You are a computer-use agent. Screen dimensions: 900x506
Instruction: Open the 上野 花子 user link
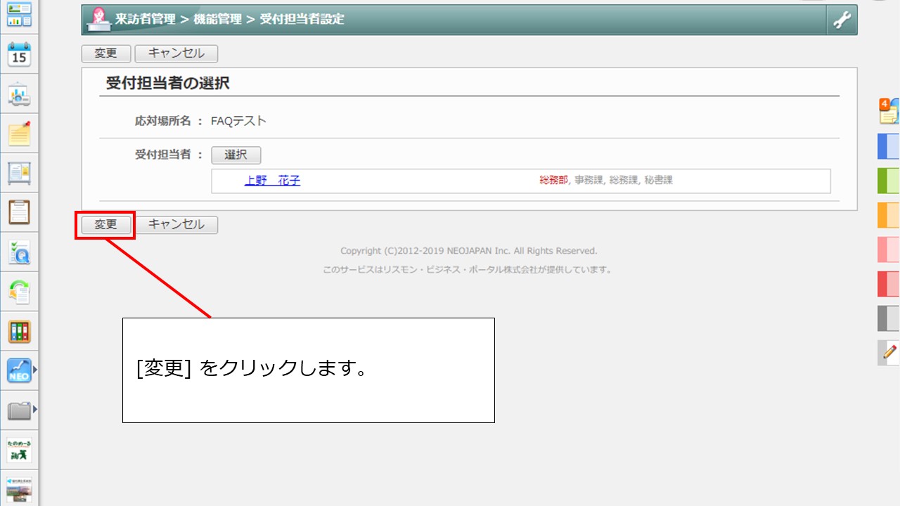(272, 181)
